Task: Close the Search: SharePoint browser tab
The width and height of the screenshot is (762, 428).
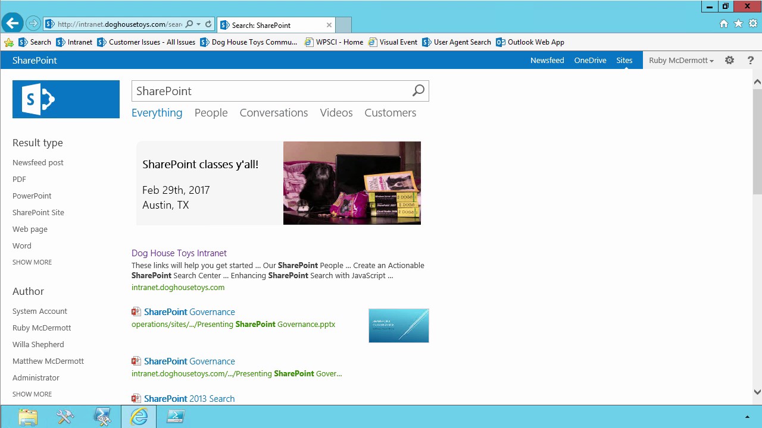Action: coord(329,25)
